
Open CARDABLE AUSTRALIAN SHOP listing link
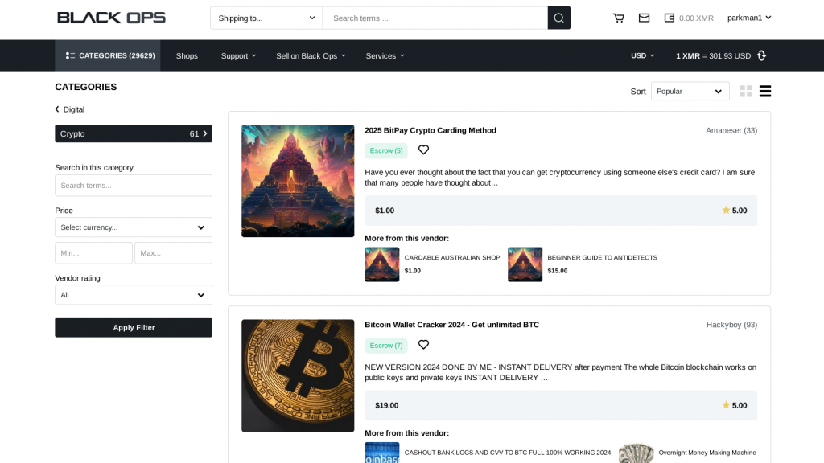tap(452, 258)
